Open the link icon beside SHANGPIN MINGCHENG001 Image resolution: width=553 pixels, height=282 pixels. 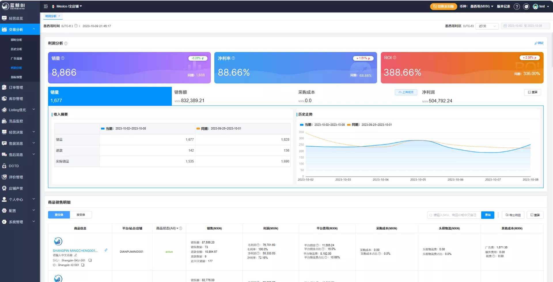click(106, 250)
